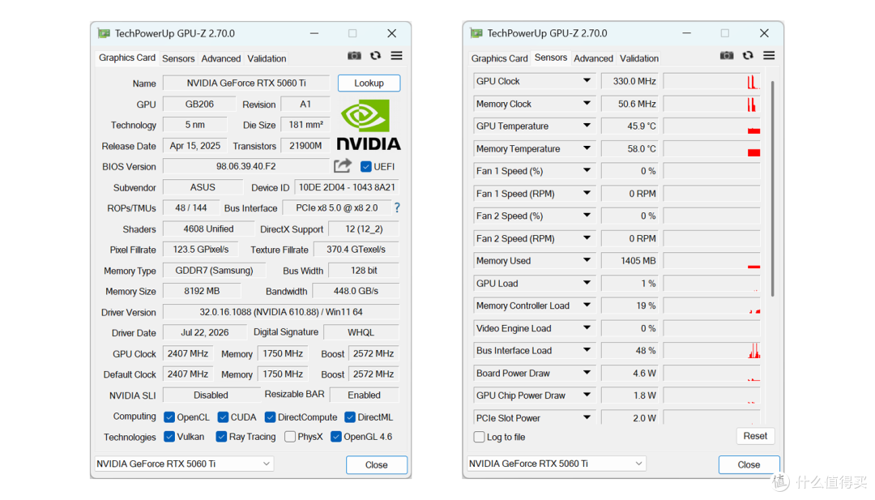
Task: Open the hamburger menu in left GPU-Z window
Action: tap(396, 55)
